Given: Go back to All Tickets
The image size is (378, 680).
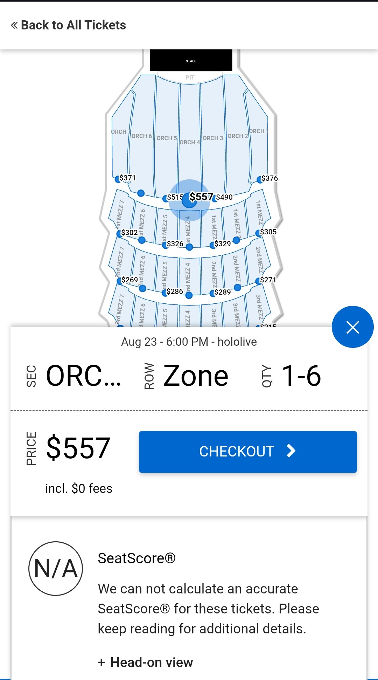Looking at the screenshot, I should pyautogui.click(x=69, y=25).
